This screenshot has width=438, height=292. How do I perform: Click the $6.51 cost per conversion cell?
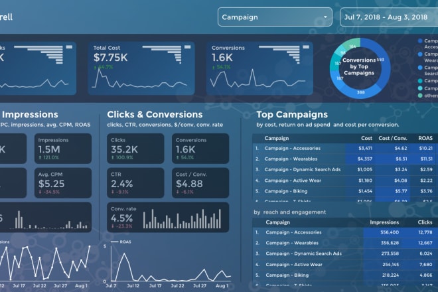tap(401, 159)
